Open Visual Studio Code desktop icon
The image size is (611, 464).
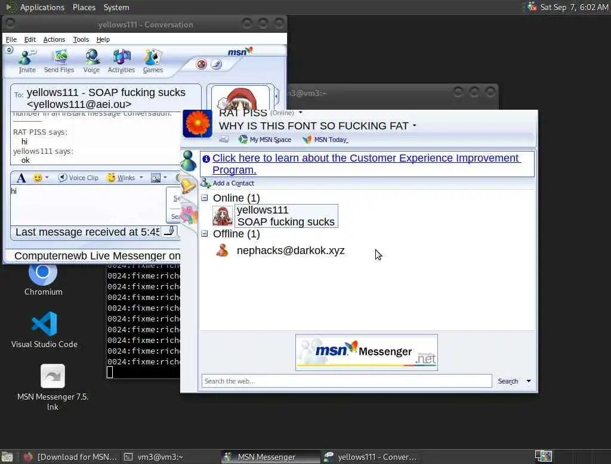coord(44,330)
